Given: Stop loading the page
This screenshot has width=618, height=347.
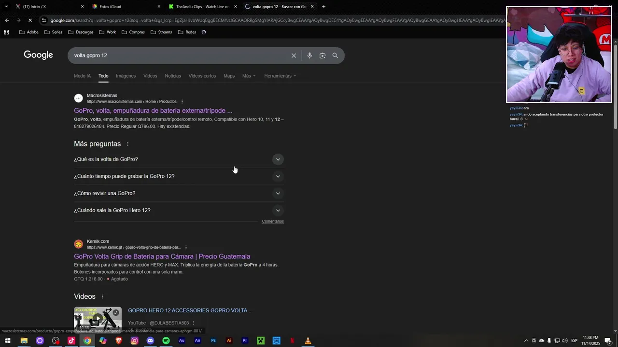Looking at the screenshot, I should (x=30, y=20).
